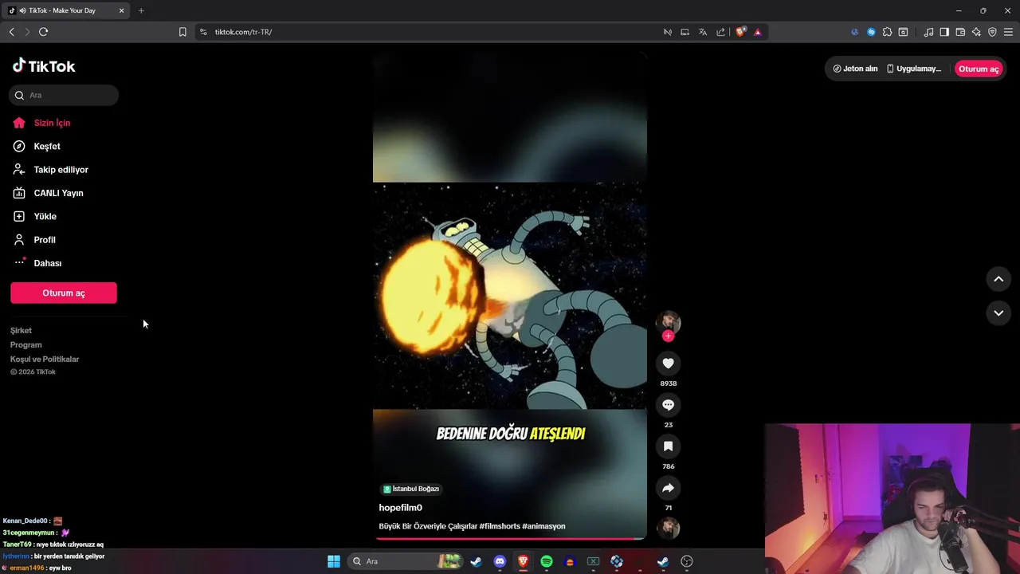Open site settings icon beside URL
This screenshot has height=574, width=1020.
203,32
